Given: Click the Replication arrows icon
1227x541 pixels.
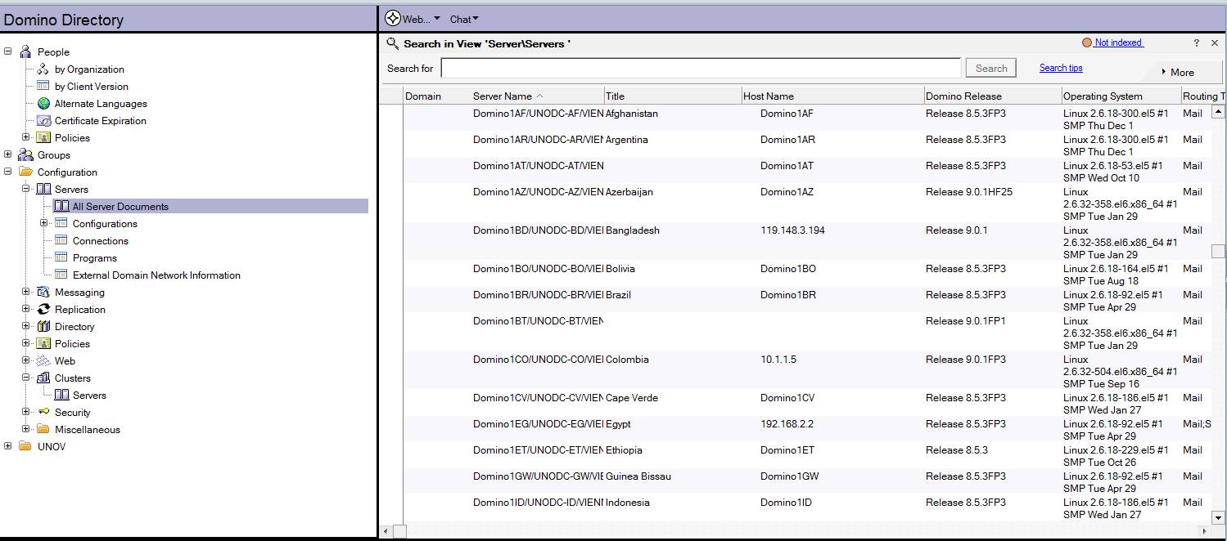Looking at the screenshot, I should click(43, 310).
